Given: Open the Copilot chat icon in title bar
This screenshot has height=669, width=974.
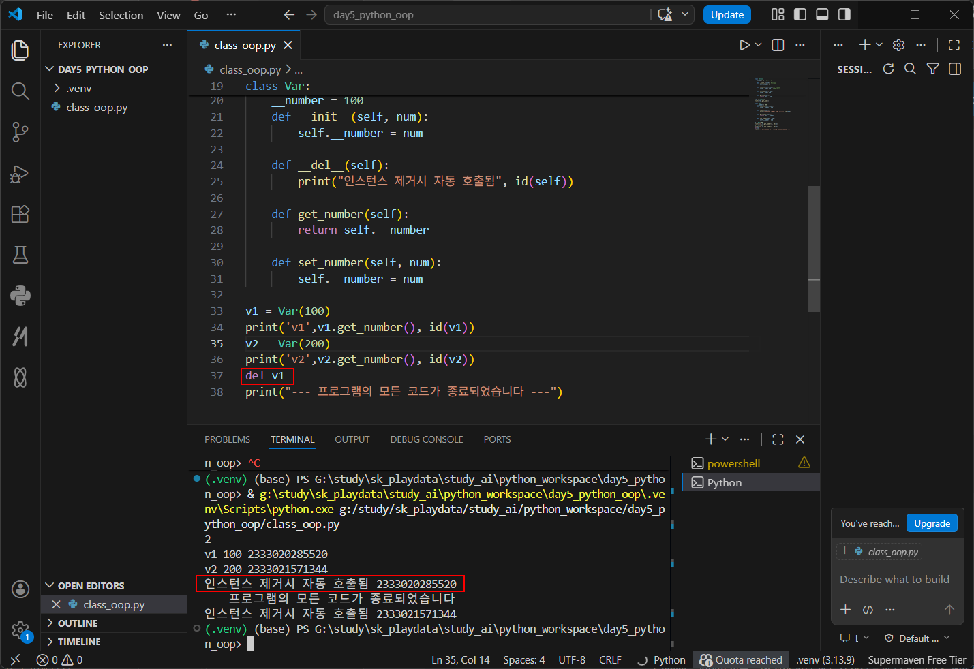Looking at the screenshot, I should [665, 15].
